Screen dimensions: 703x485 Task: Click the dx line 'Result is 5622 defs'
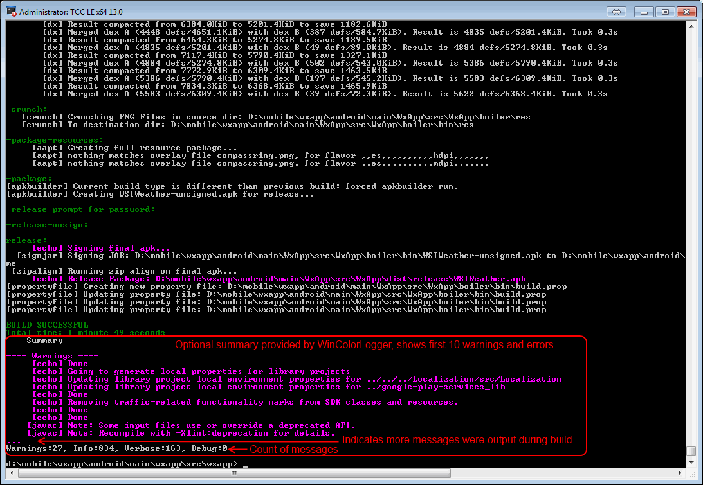click(x=325, y=94)
